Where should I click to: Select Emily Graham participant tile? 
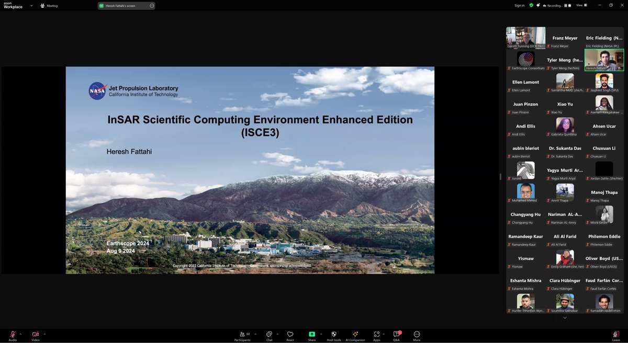[565, 259]
